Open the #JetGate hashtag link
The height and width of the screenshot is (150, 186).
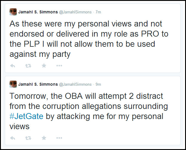point(27,116)
